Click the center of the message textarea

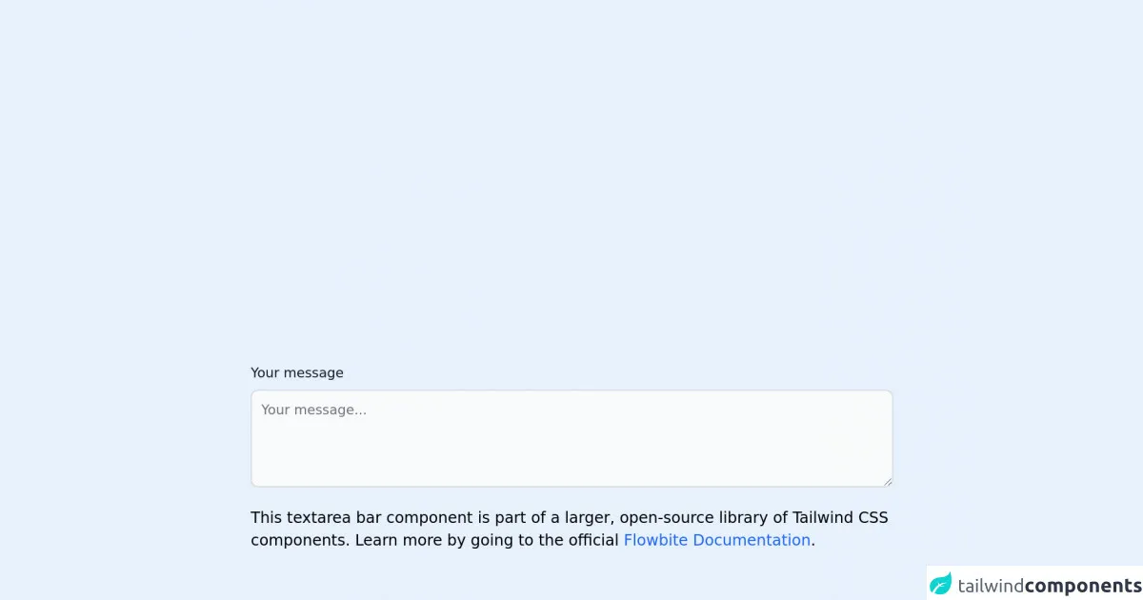coord(571,438)
